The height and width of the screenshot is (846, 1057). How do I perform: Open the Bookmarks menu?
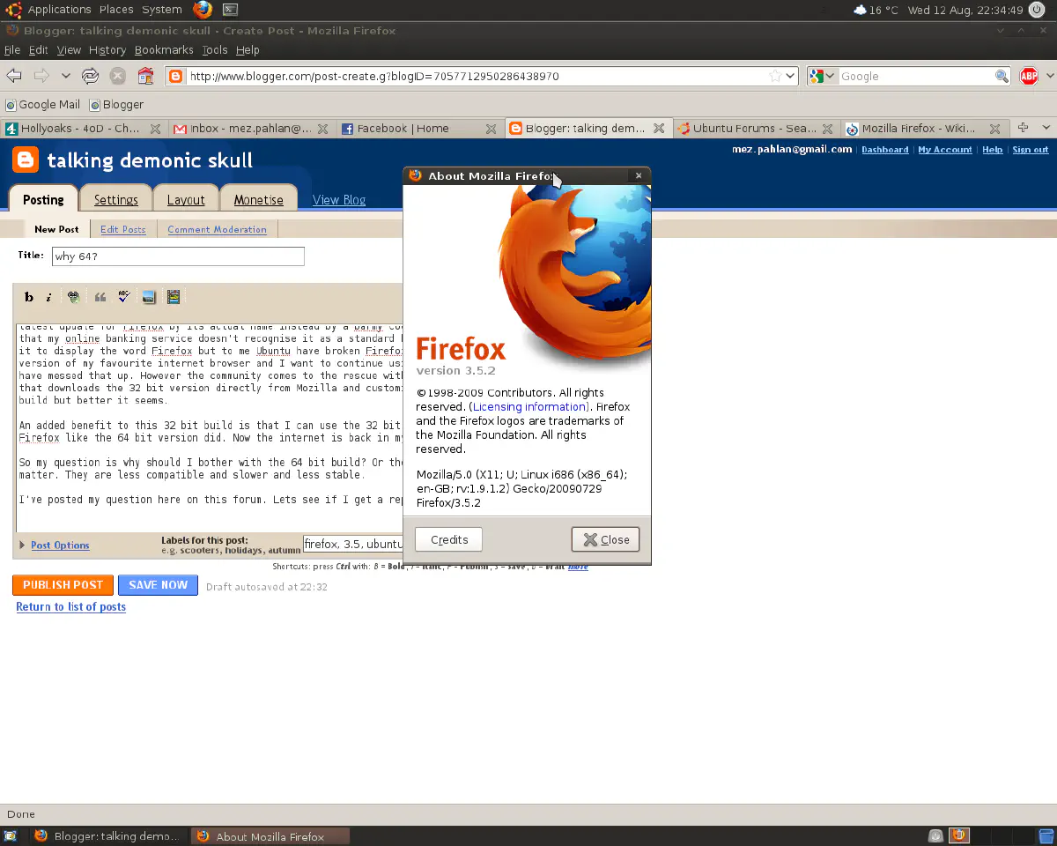[x=164, y=50]
